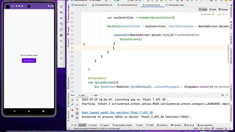Open the TODO tool window
Viewport: 235px width, 132px height.
coord(150,125)
